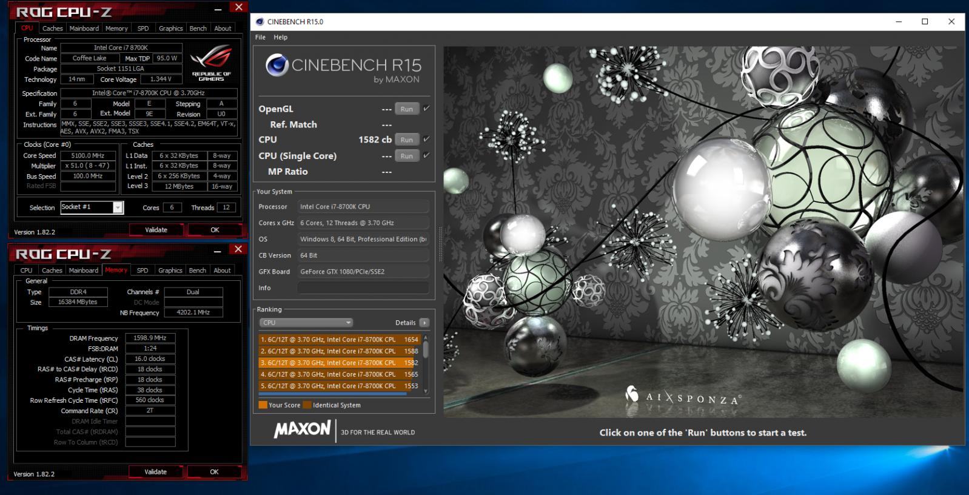Click OK in the bottom CPU-Z window
969x495 pixels.
(x=214, y=472)
